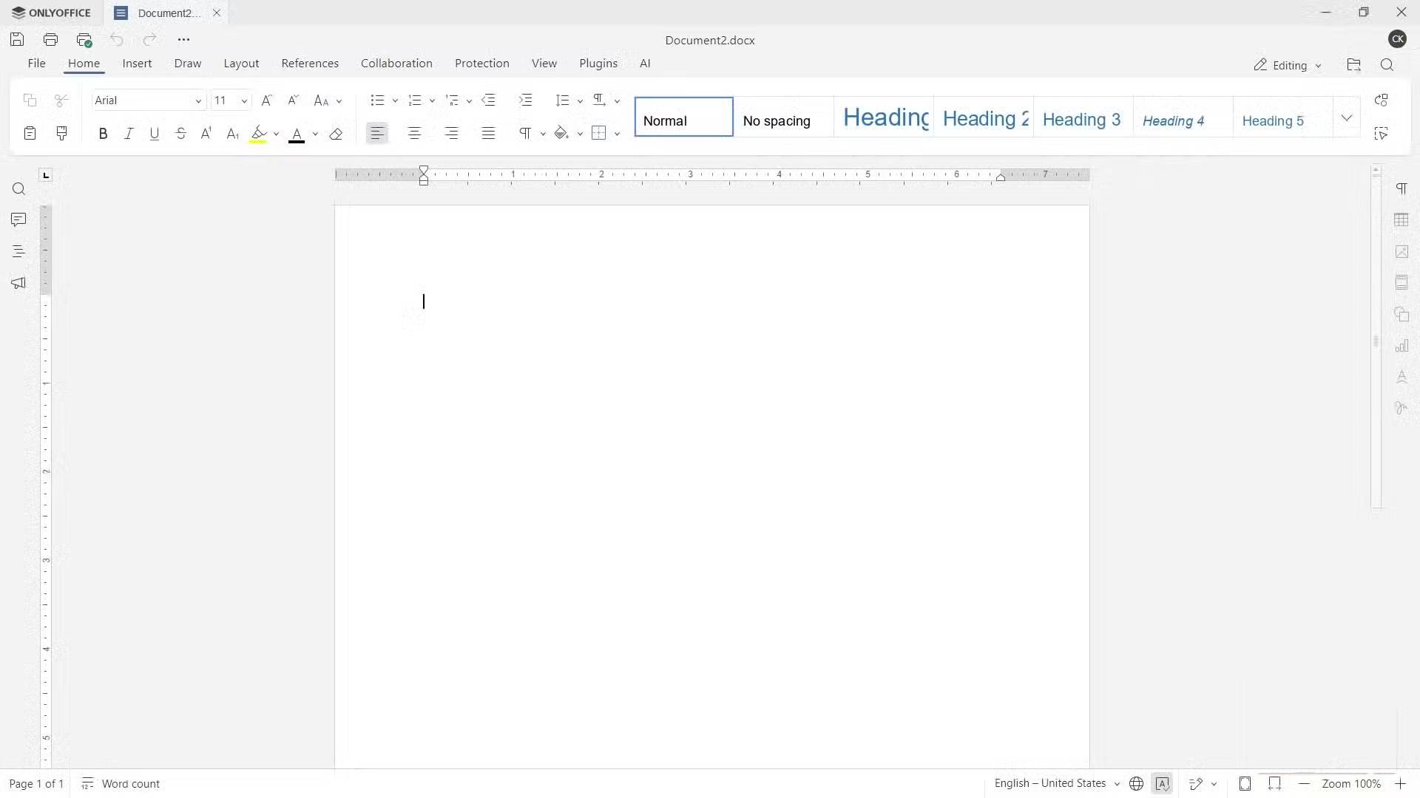Screen dimensions: 1420x798
Task: Apply the Heading 3 style
Action: click(x=1081, y=120)
